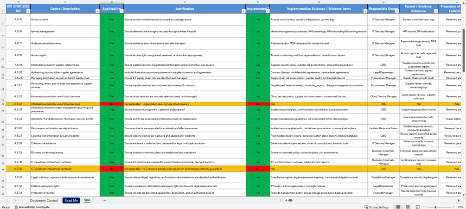Click the zoom in plus button
Image resolution: width=466 pixels, height=209 pixels.
tap(453, 207)
